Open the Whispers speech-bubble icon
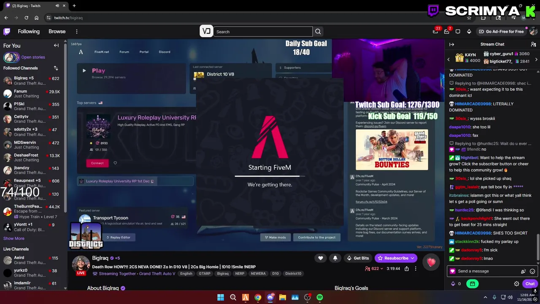Image resolution: width=540 pixels, height=304 pixels. pyautogui.click(x=458, y=31)
